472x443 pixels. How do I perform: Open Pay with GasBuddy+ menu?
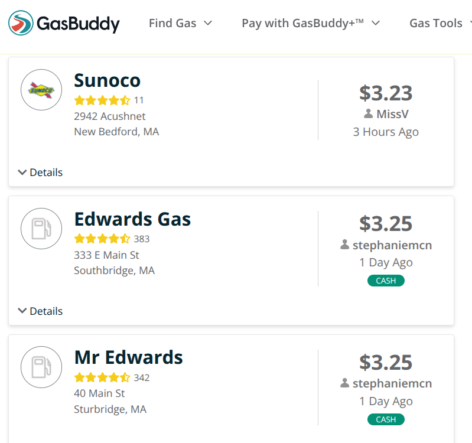point(310,23)
